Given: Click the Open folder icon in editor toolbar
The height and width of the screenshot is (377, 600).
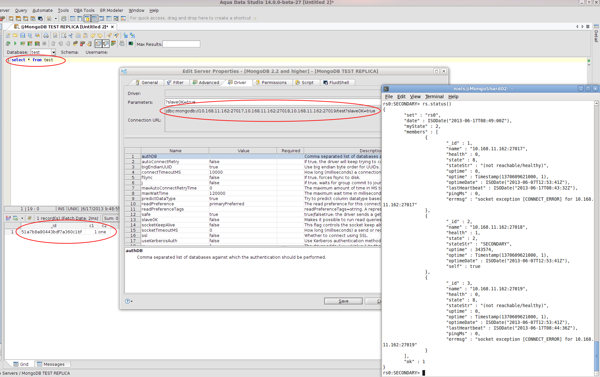Looking at the screenshot, I should coord(15,35).
